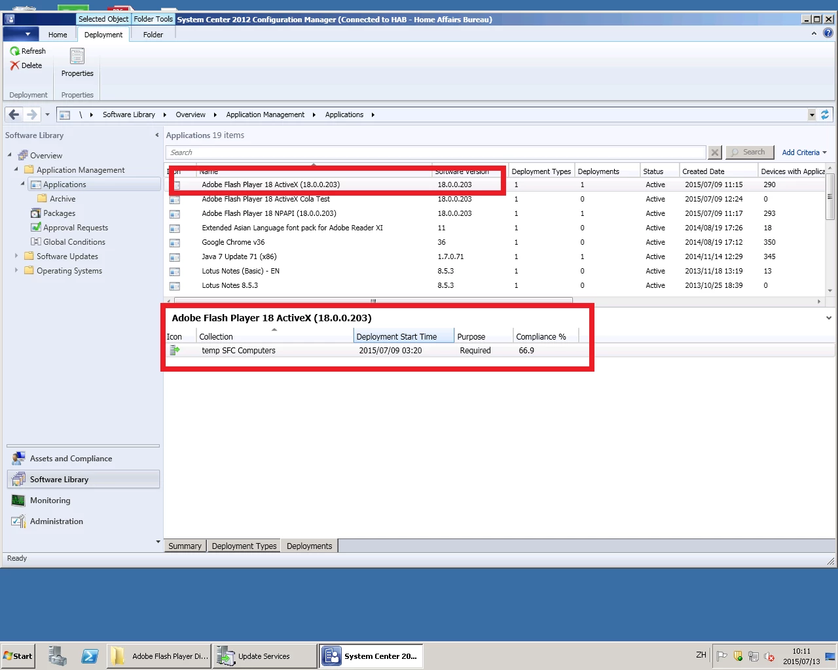Screen dimensions: 838x670
Task: Click Software Library breadcrumb
Action: coord(129,115)
